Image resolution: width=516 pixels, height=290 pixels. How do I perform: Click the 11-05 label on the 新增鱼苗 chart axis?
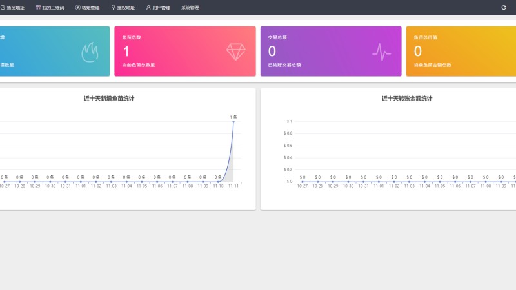click(142, 186)
